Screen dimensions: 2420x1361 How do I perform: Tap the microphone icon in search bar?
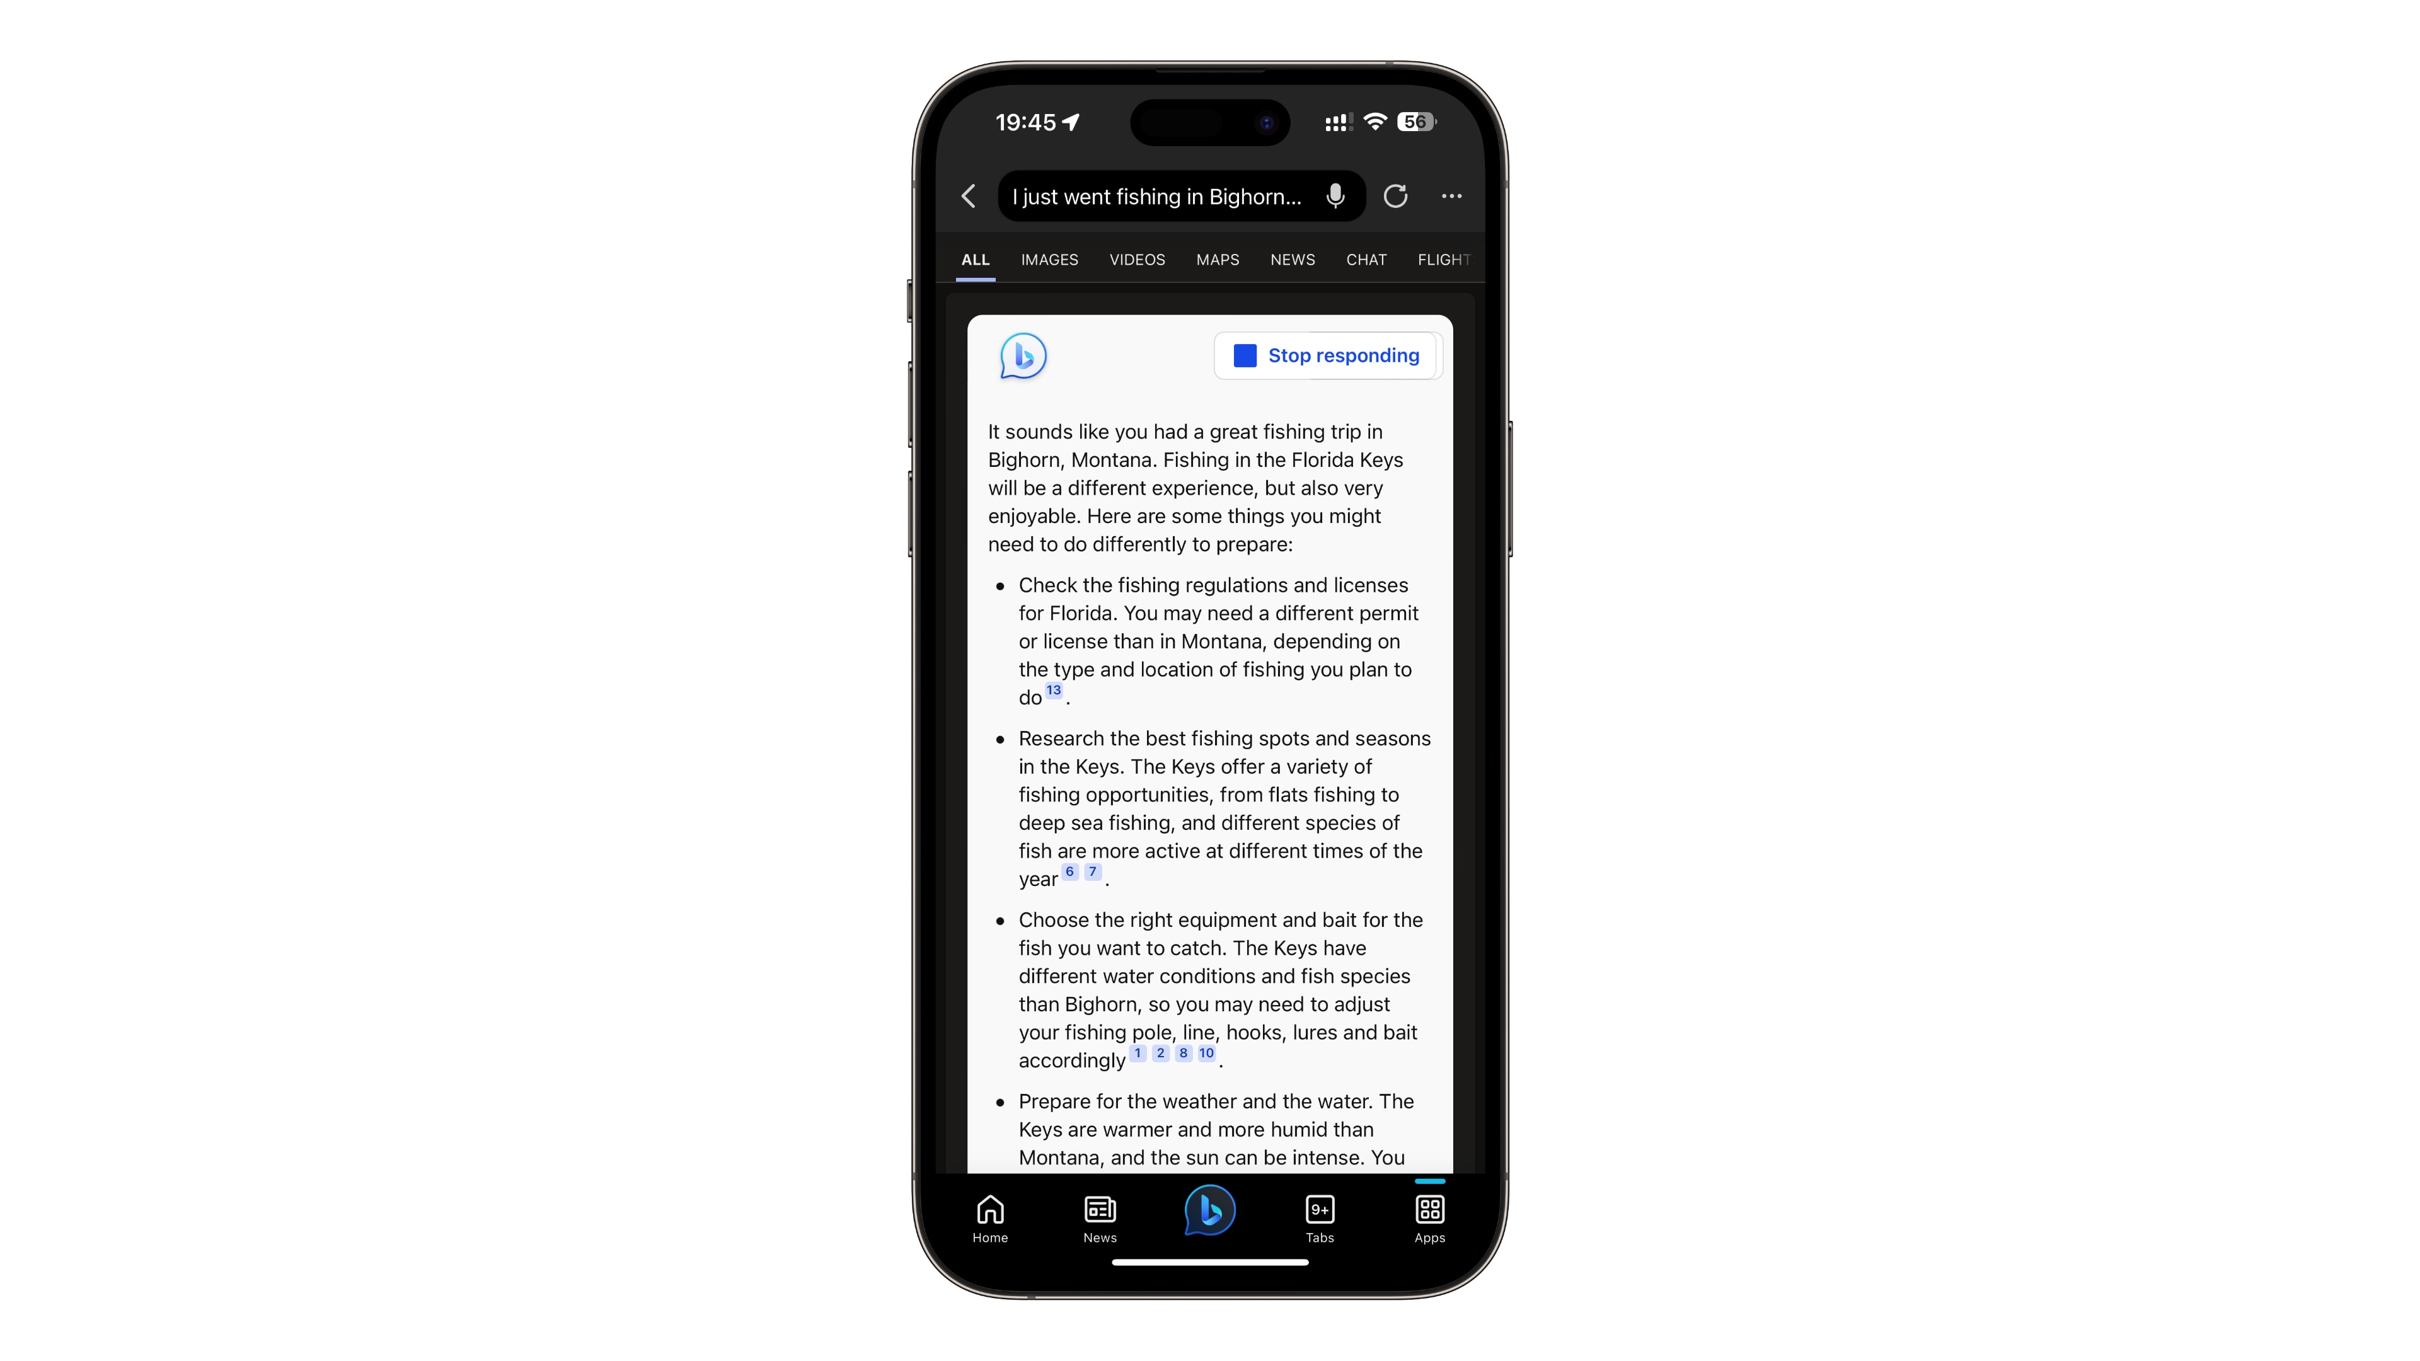click(x=1338, y=196)
